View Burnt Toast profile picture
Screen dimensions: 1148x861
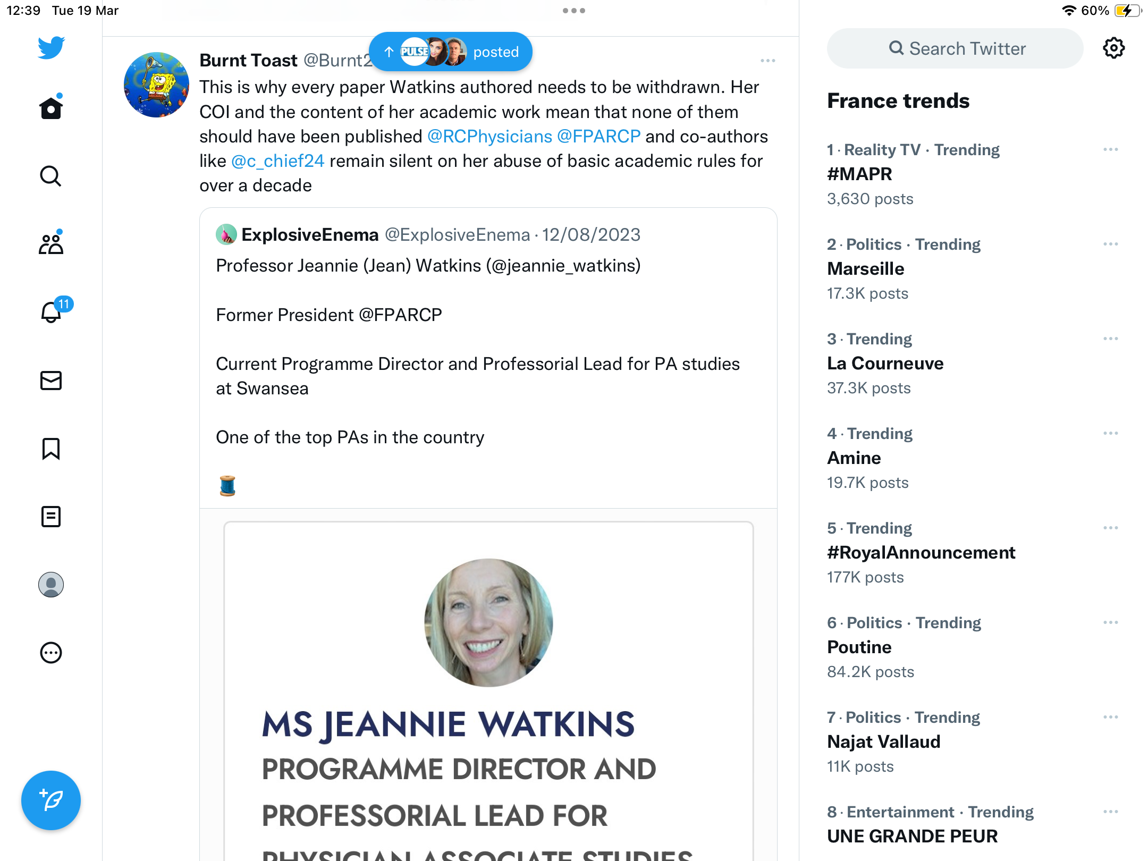(156, 85)
